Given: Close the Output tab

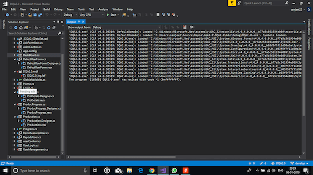Looking at the screenshot, I should click(x=83, y=22).
